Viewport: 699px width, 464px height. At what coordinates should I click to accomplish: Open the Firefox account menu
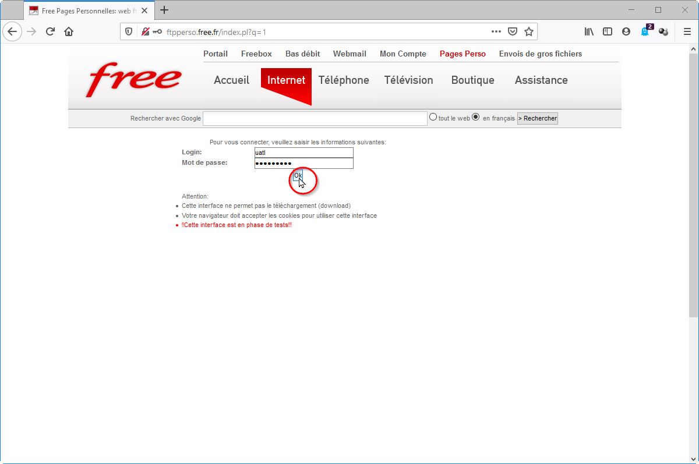tap(626, 32)
